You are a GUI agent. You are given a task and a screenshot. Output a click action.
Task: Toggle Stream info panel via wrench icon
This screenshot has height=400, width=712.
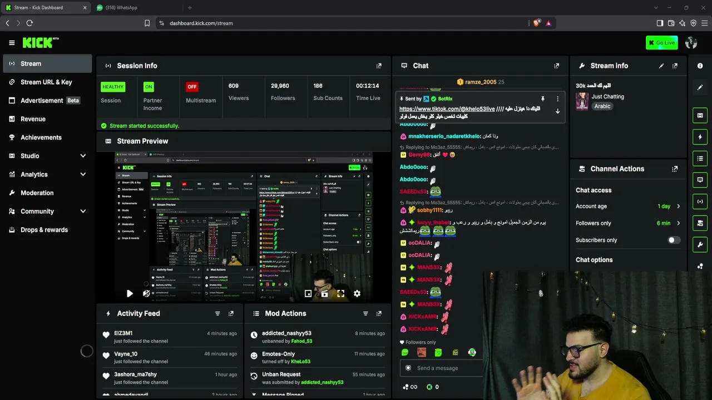tap(700, 244)
